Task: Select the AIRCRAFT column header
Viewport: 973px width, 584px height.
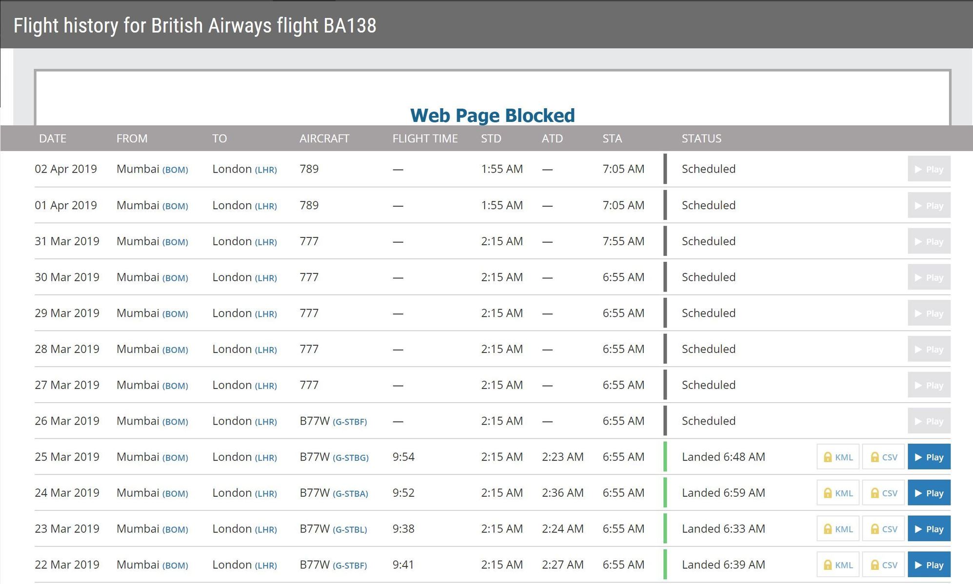Action: [x=324, y=138]
